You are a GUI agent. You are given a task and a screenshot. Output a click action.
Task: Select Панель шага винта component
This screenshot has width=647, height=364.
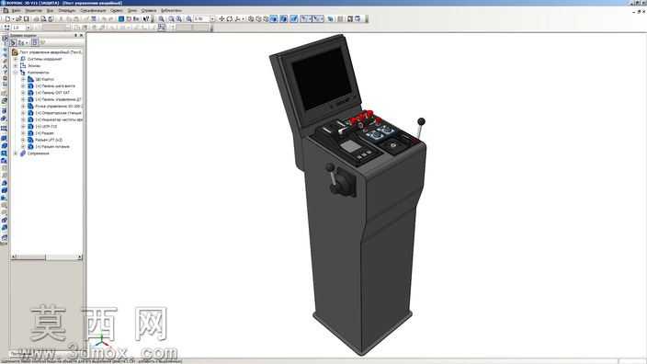55,85
